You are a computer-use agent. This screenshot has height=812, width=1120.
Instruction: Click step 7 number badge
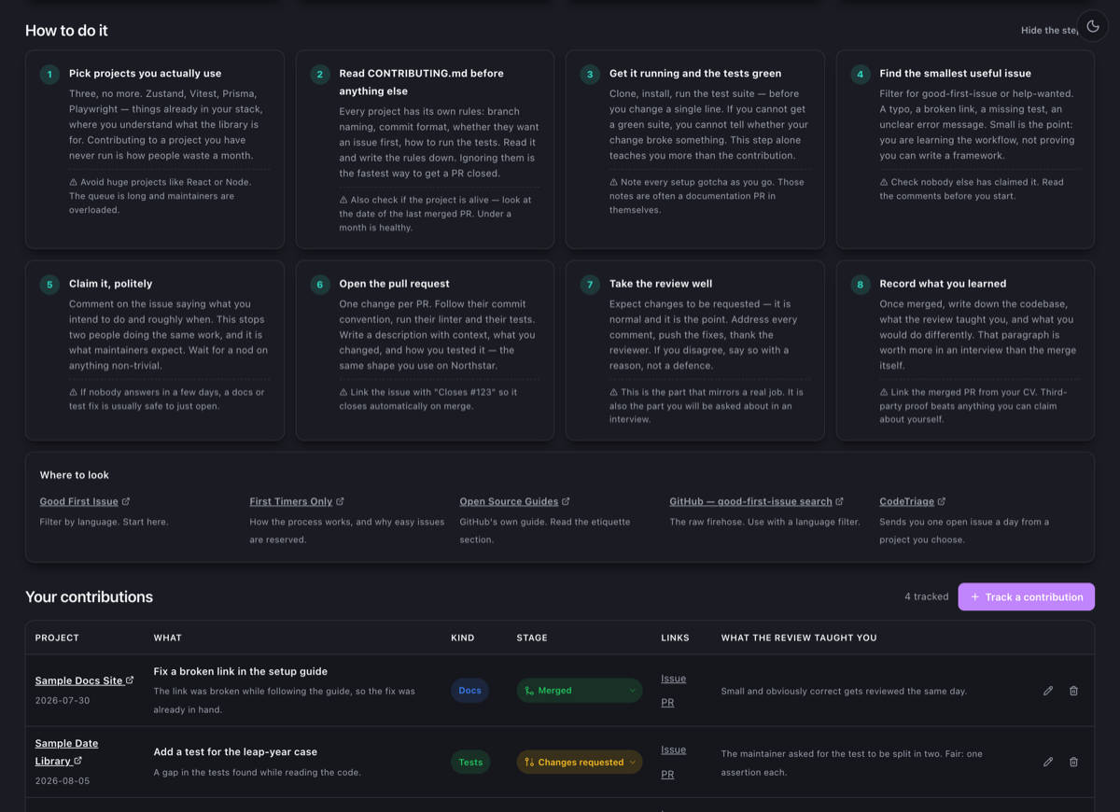coord(590,285)
